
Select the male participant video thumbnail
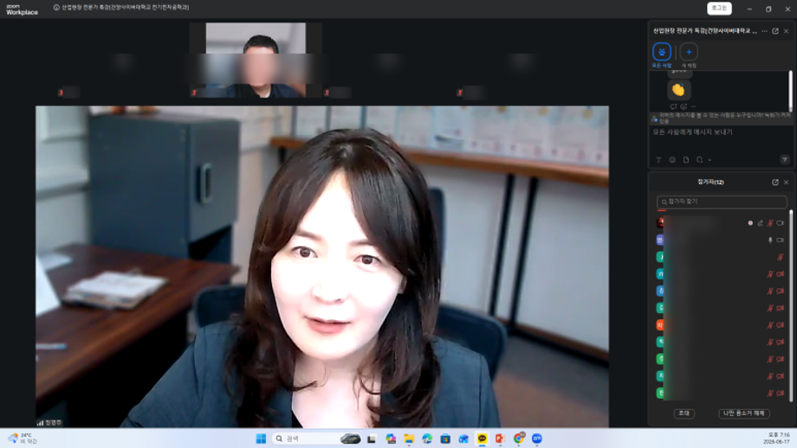tap(256, 60)
